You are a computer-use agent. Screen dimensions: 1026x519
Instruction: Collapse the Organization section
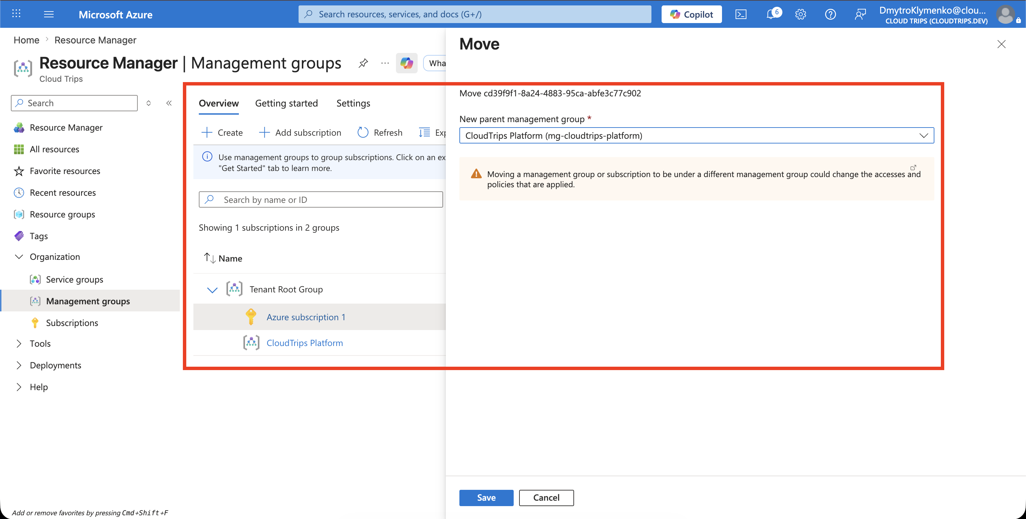(19, 257)
